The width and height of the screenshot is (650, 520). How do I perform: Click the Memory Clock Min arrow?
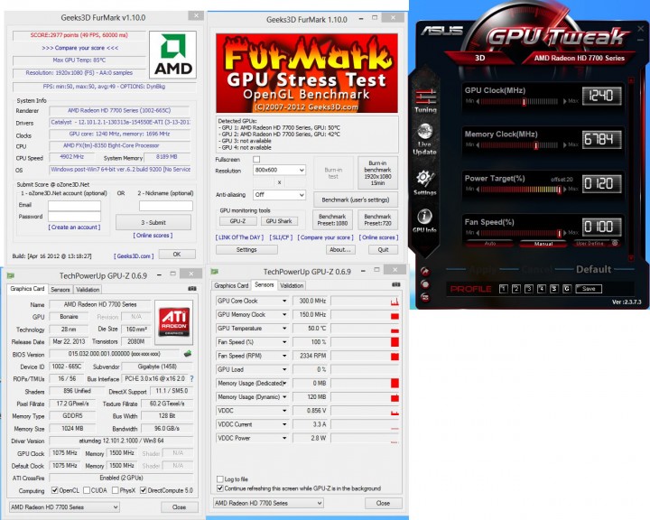[x=478, y=145]
